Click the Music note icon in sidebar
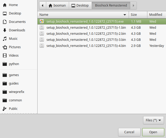 coord(5,39)
